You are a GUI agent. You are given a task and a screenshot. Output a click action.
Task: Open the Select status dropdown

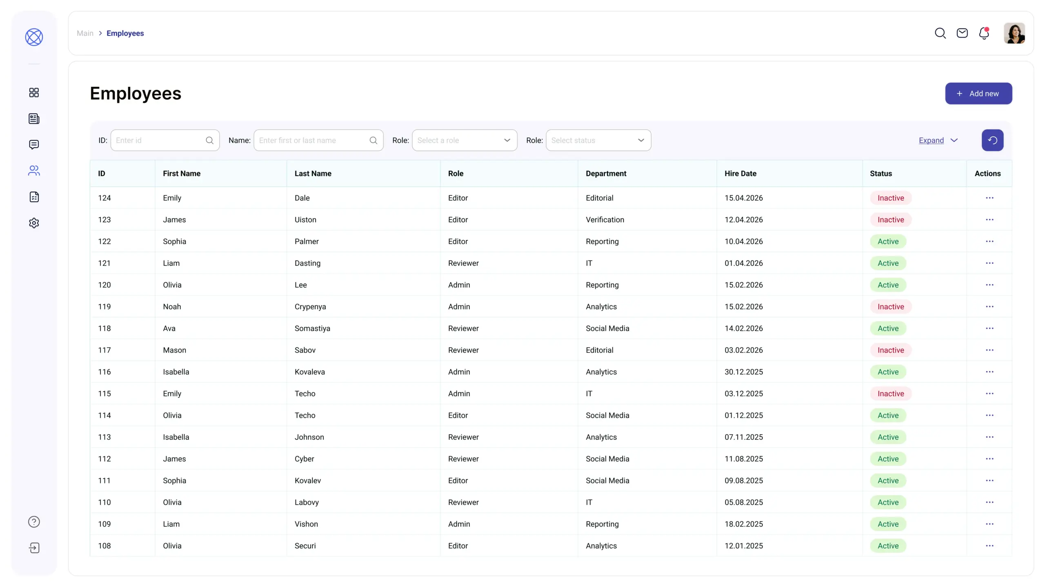[x=598, y=140]
